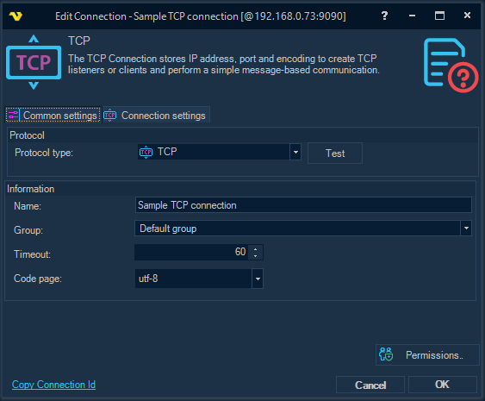This screenshot has width=485, height=401.
Task: Increase Timeout with up spinner arrow
Action: pyautogui.click(x=256, y=248)
